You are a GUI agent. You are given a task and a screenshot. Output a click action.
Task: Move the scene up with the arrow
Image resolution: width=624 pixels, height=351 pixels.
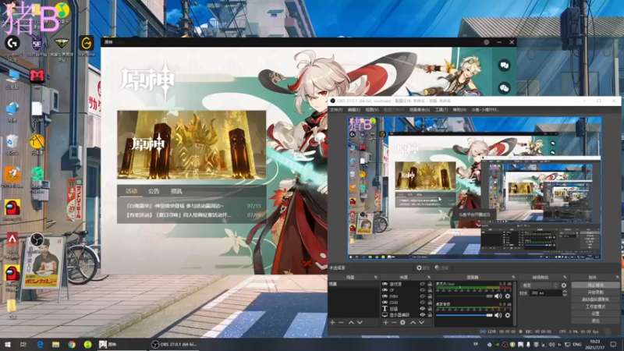click(x=351, y=322)
